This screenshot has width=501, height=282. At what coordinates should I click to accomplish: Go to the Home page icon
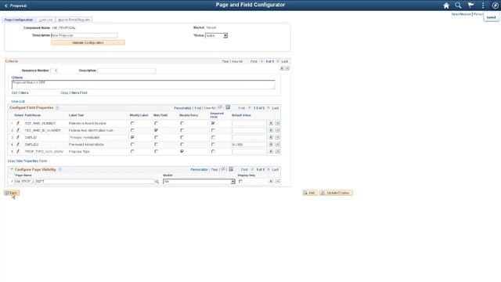pyautogui.click(x=446, y=5)
